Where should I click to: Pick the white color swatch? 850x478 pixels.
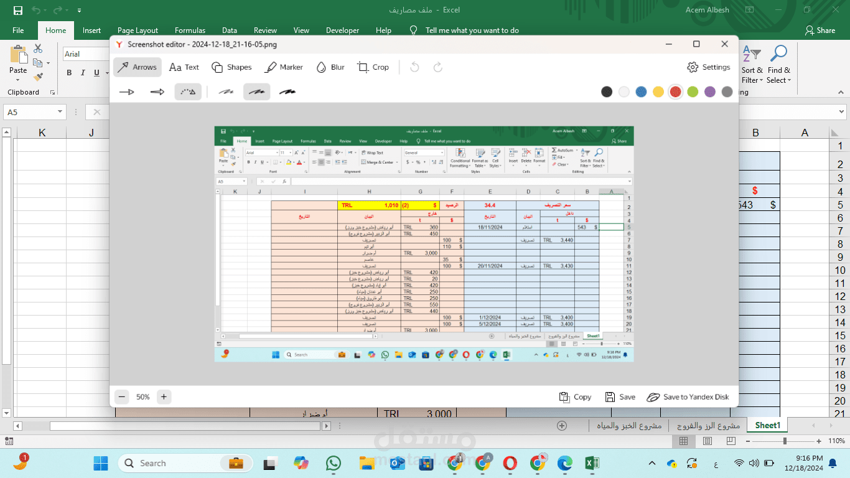pyautogui.click(x=624, y=92)
